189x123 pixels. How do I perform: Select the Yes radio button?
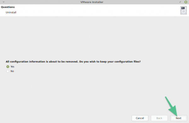point(8,67)
